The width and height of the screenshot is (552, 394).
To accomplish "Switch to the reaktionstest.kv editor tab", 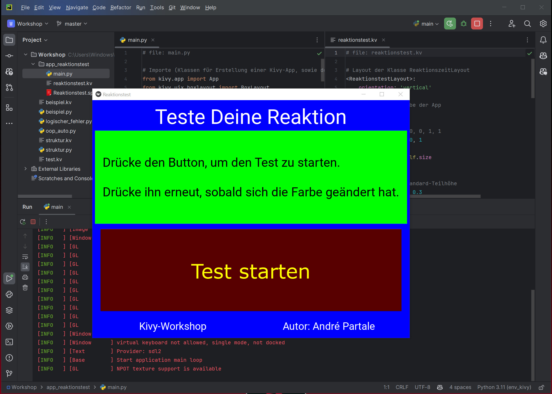I will tap(357, 40).
